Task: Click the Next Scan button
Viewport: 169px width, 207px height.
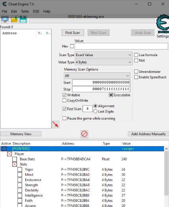Action: point(98,33)
